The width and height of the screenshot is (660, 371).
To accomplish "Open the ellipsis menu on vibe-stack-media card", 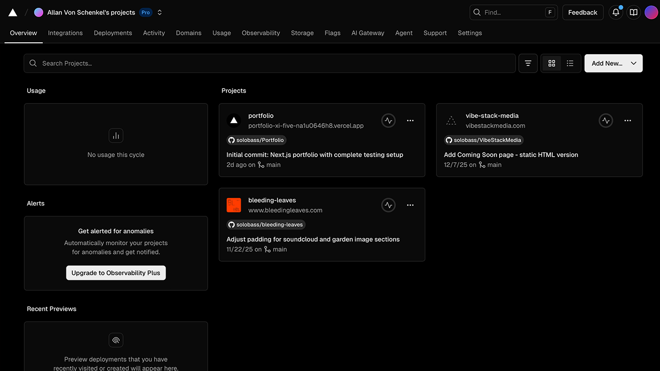I will click(628, 120).
